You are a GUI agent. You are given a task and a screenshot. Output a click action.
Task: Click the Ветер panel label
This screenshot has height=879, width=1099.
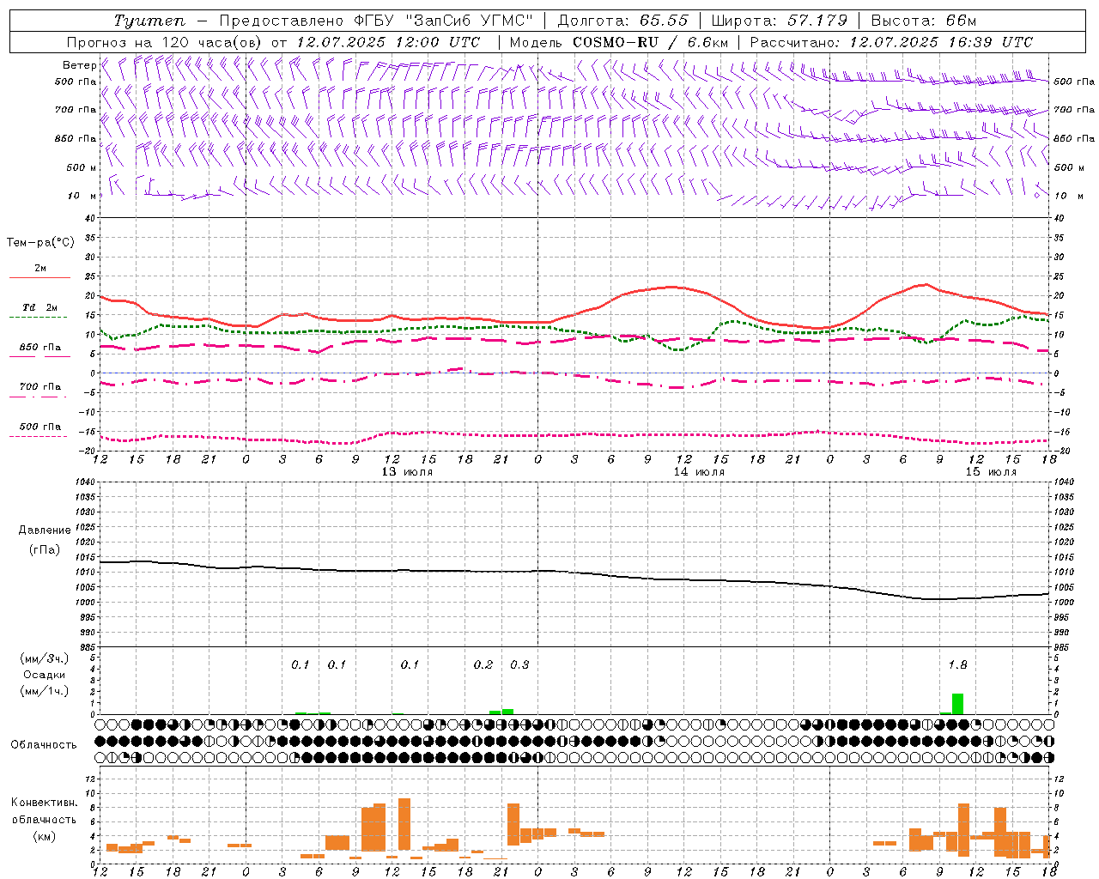coord(79,65)
